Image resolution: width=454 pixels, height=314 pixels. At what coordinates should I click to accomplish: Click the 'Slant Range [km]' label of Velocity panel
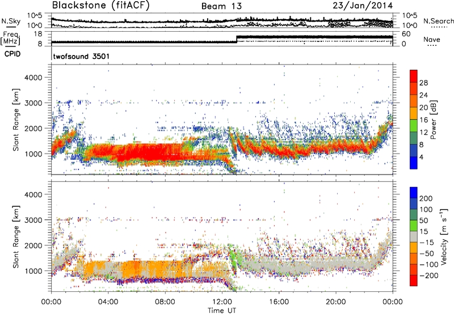(x=16, y=237)
